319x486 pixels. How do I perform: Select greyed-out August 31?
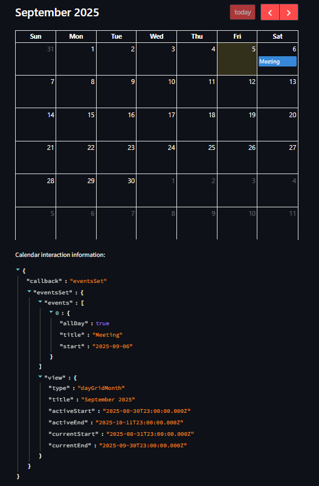[x=36, y=59]
